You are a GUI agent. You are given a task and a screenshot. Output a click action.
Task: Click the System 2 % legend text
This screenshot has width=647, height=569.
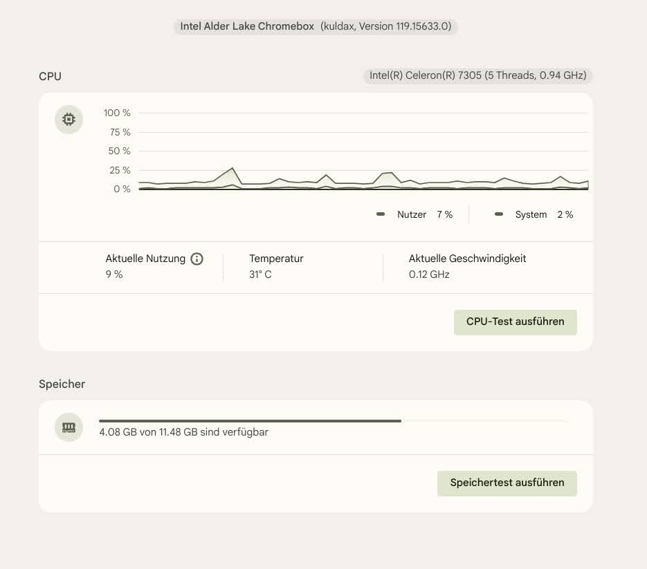pos(544,215)
